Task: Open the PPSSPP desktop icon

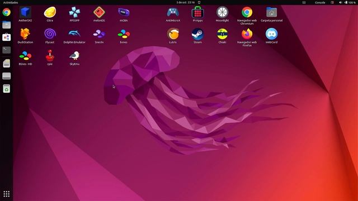Action: coord(74,12)
